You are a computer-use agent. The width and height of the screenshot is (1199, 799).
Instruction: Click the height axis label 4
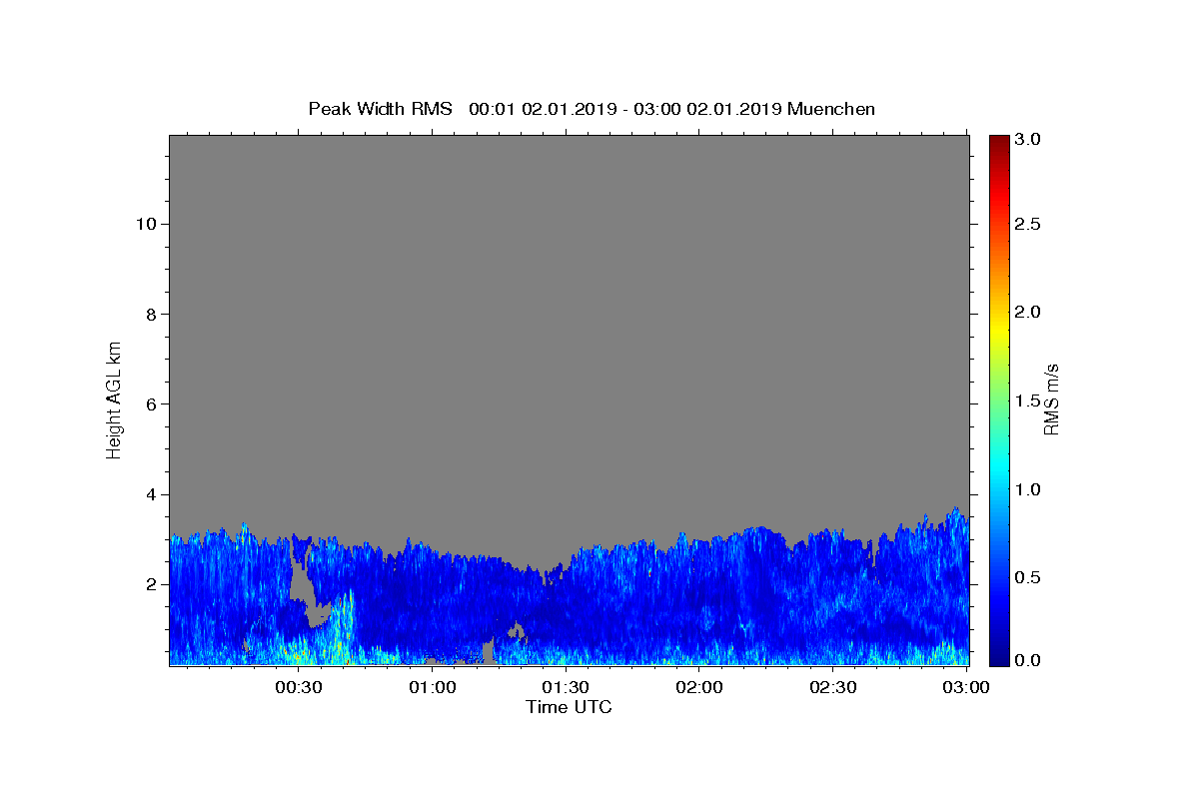[x=151, y=494]
